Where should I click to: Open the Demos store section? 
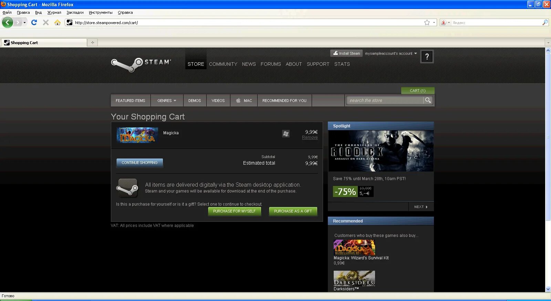195,101
